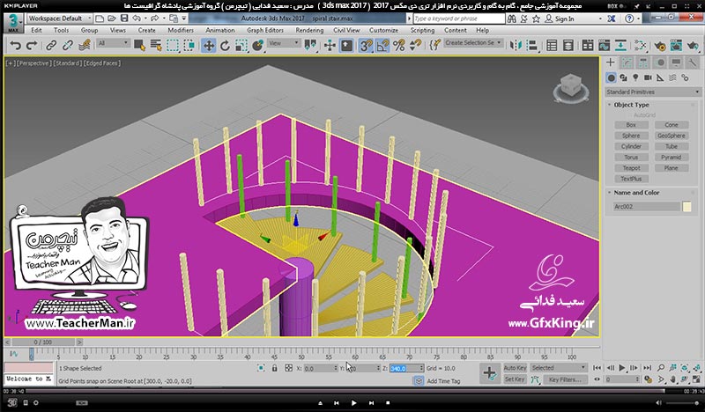The image size is (705, 412).
Task: Toggle the 3D Snaps button
Action: pos(366,46)
